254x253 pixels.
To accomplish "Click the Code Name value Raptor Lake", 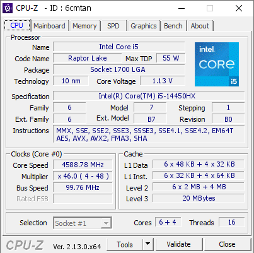I will coord(88,58).
